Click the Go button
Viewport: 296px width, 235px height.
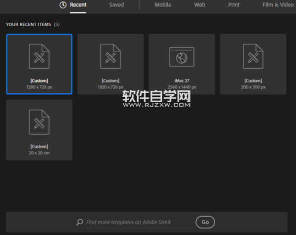pos(205,222)
